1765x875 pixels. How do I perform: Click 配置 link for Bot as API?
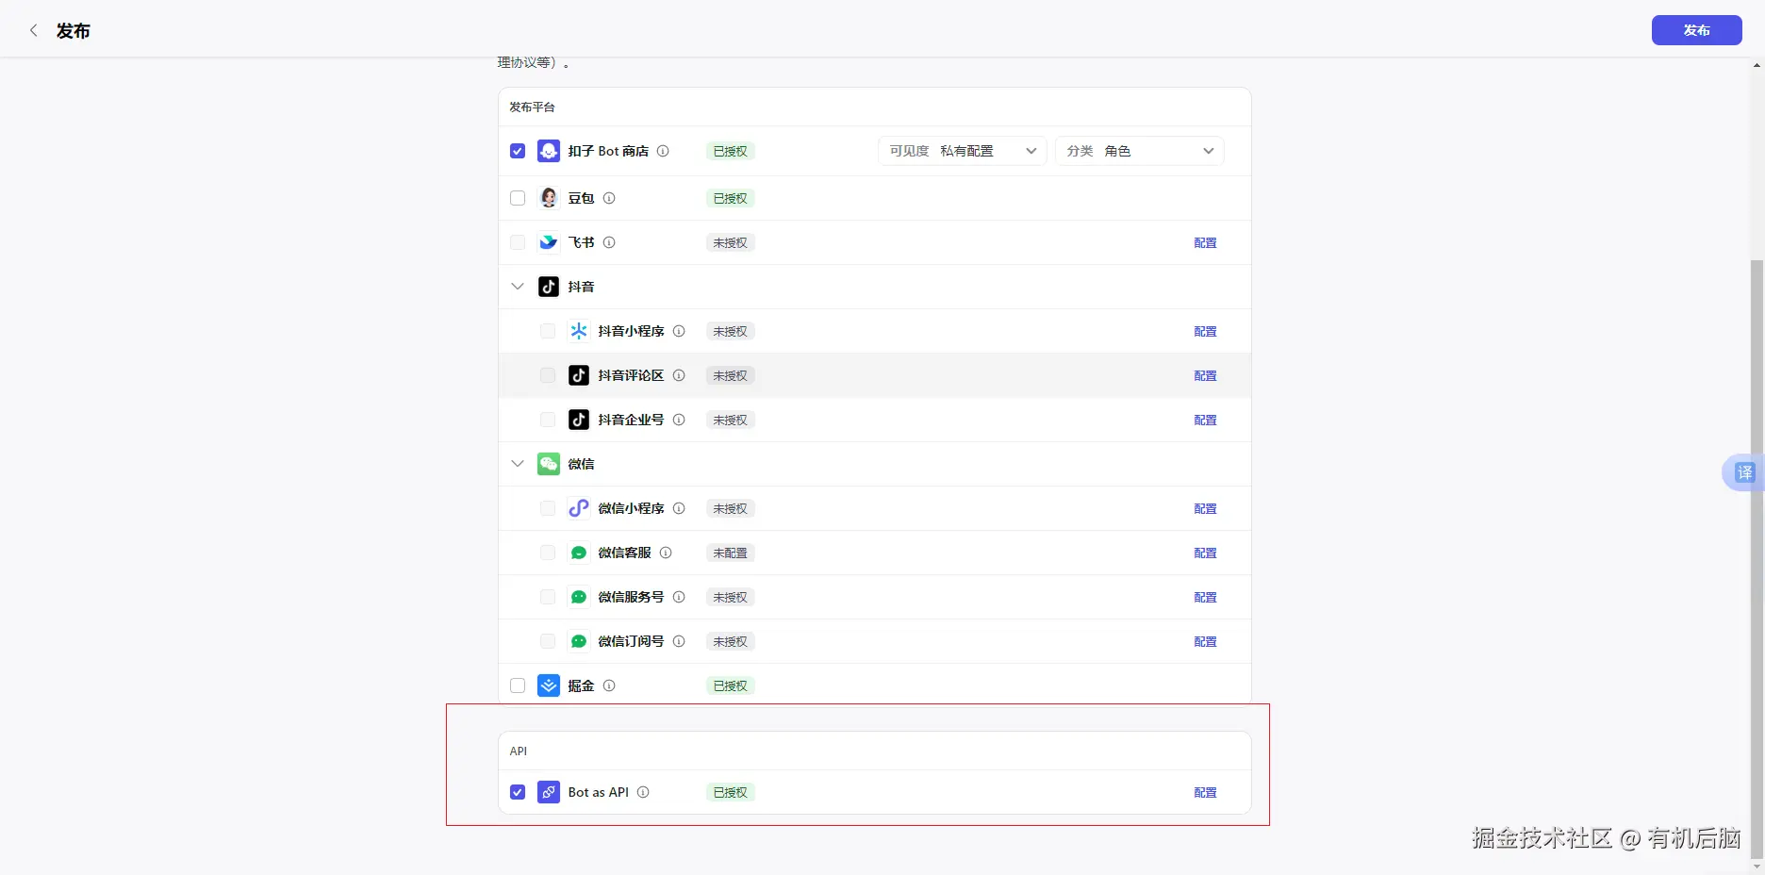(1205, 792)
